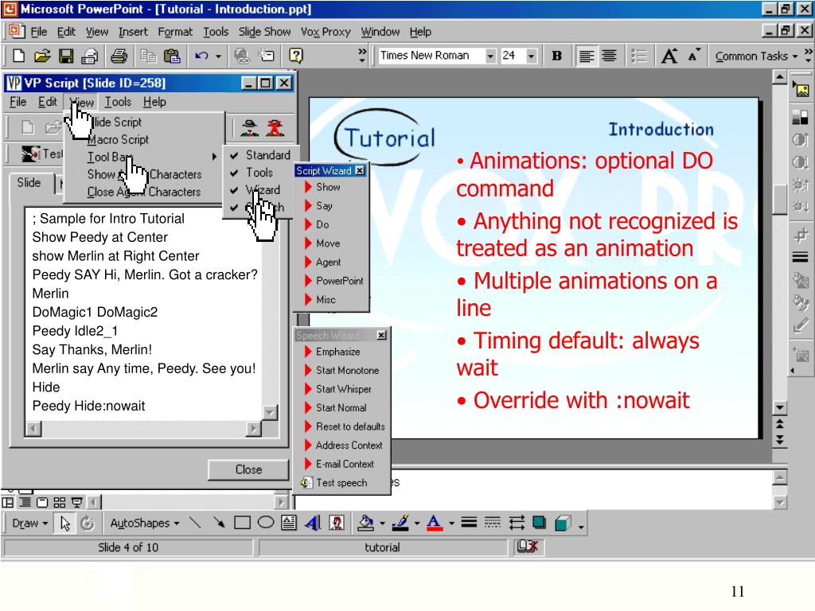Open the Line Color dropdown arrow
815x611 pixels.
(417, 523)
